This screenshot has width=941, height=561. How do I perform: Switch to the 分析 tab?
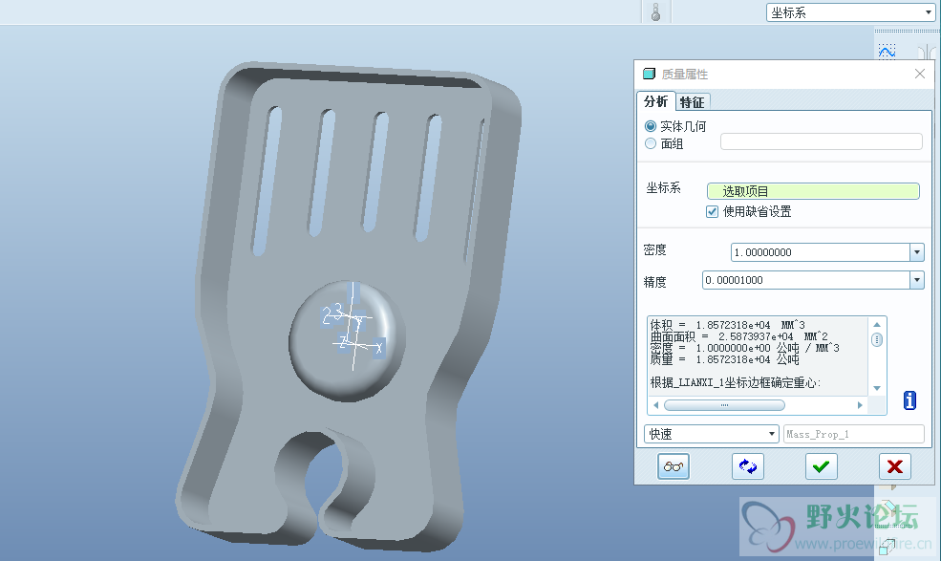(x=656, y=101)
